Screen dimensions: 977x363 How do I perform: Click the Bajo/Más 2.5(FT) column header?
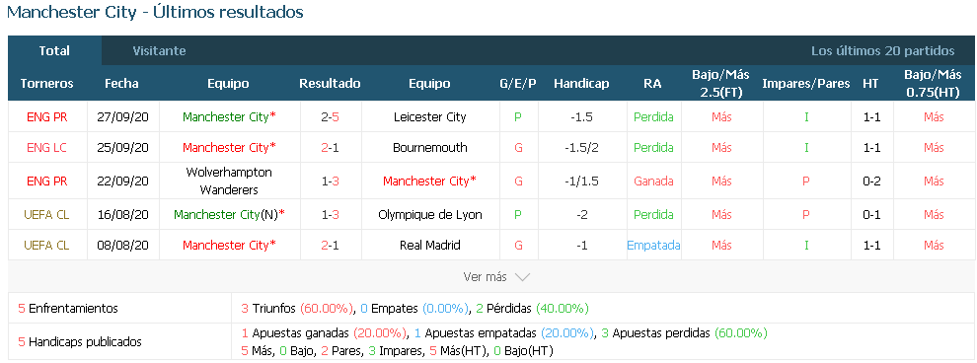[x=721, y=84]
